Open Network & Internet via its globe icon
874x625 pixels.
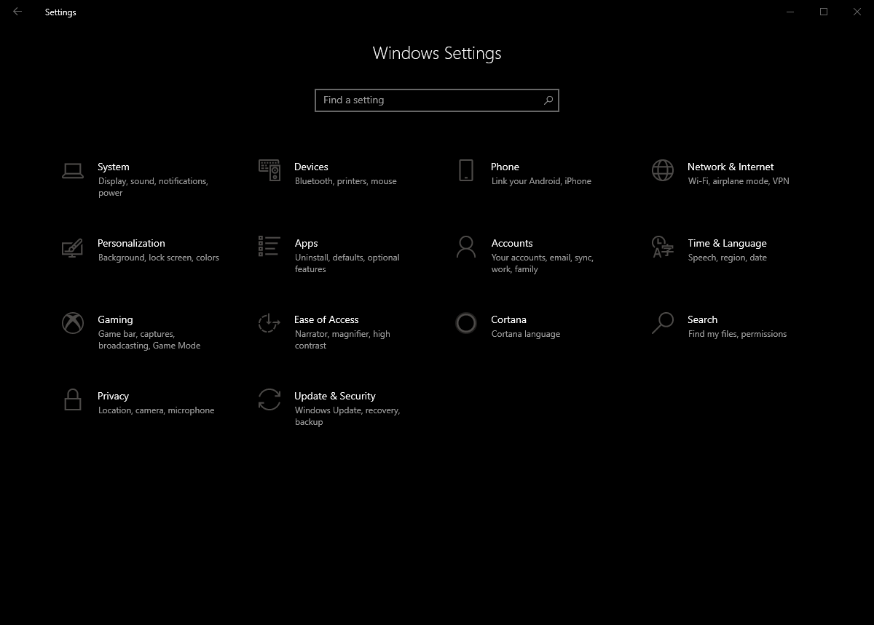[x=661, y=169]
